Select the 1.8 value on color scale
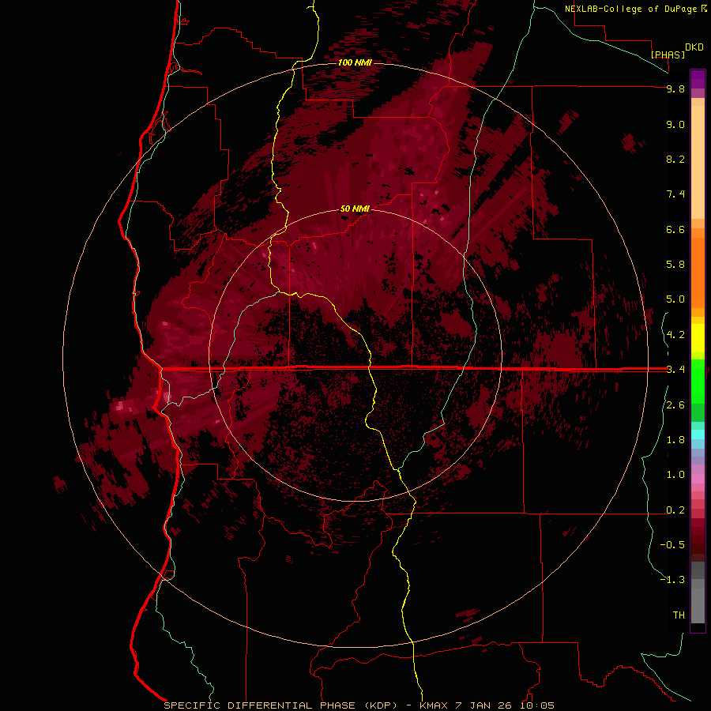Image resolution: width=711 pixels, height=711 pixels. tap(675, 440)
